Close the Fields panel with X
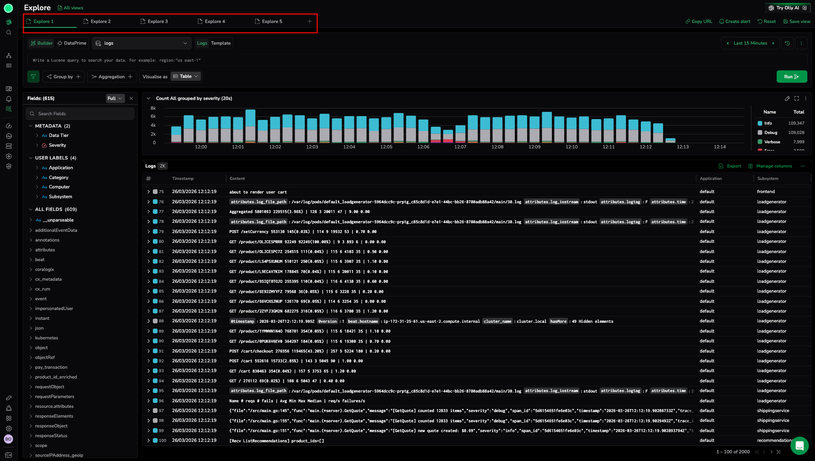 (131, 99)
